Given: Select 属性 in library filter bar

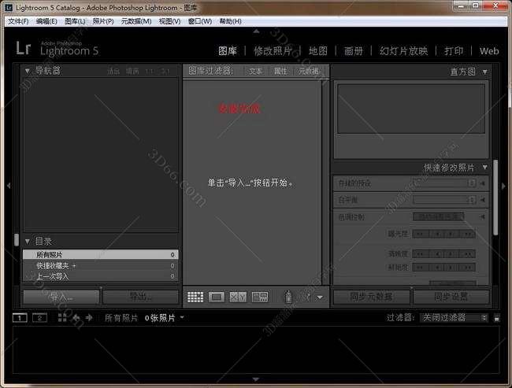Looking at the screenshot, I should coord(280,71).
